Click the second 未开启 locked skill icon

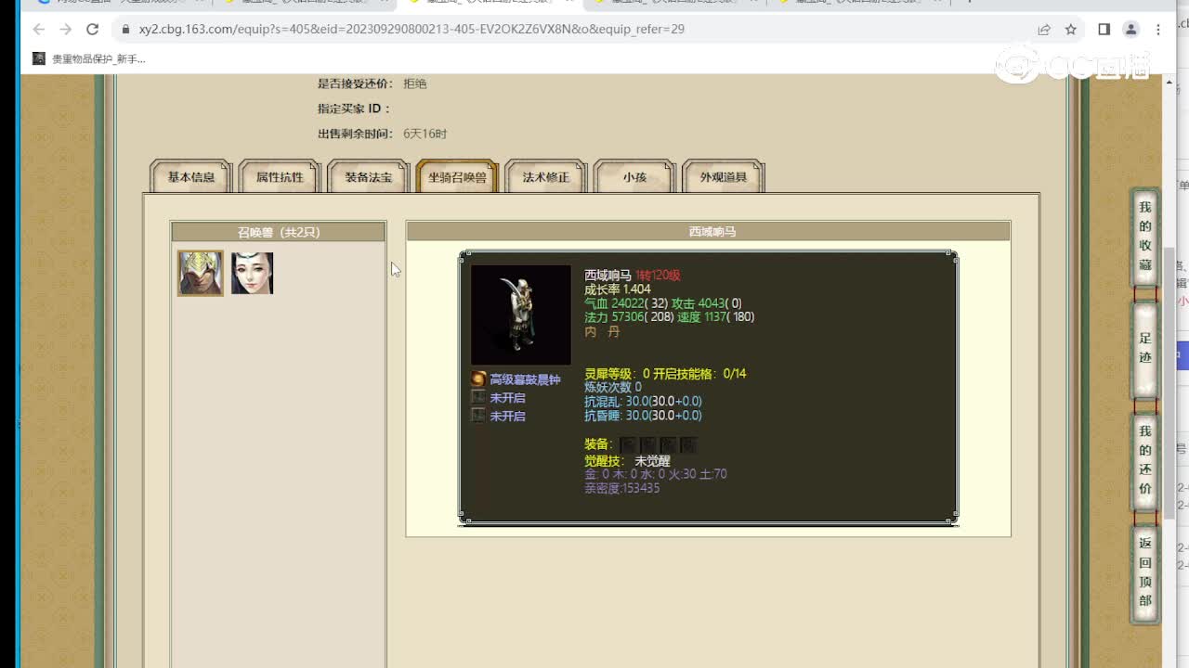point(478,416)
